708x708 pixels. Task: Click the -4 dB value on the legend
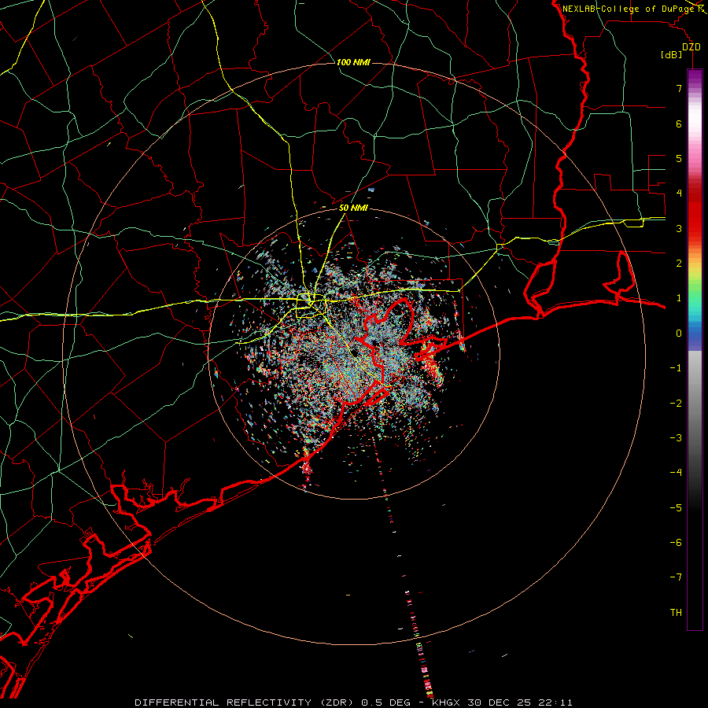(676, 472)
